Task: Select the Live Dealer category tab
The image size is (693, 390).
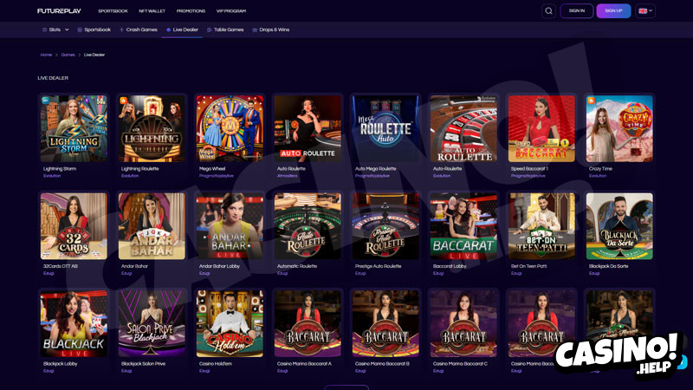Action: point(182,29)
